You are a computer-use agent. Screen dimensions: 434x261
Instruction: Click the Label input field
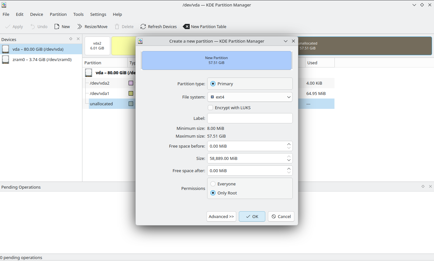point(250,118)
